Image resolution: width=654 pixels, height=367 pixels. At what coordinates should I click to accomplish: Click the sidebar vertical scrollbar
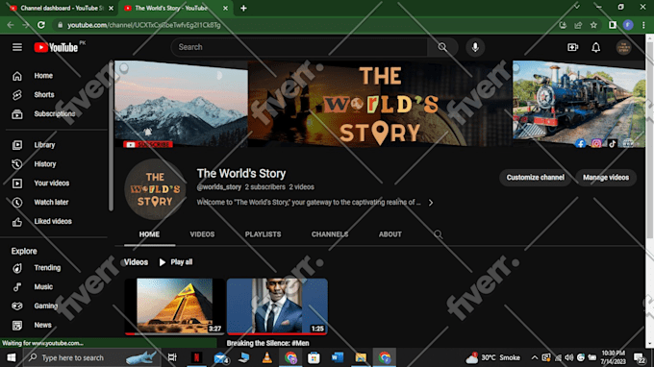(111, 135)
